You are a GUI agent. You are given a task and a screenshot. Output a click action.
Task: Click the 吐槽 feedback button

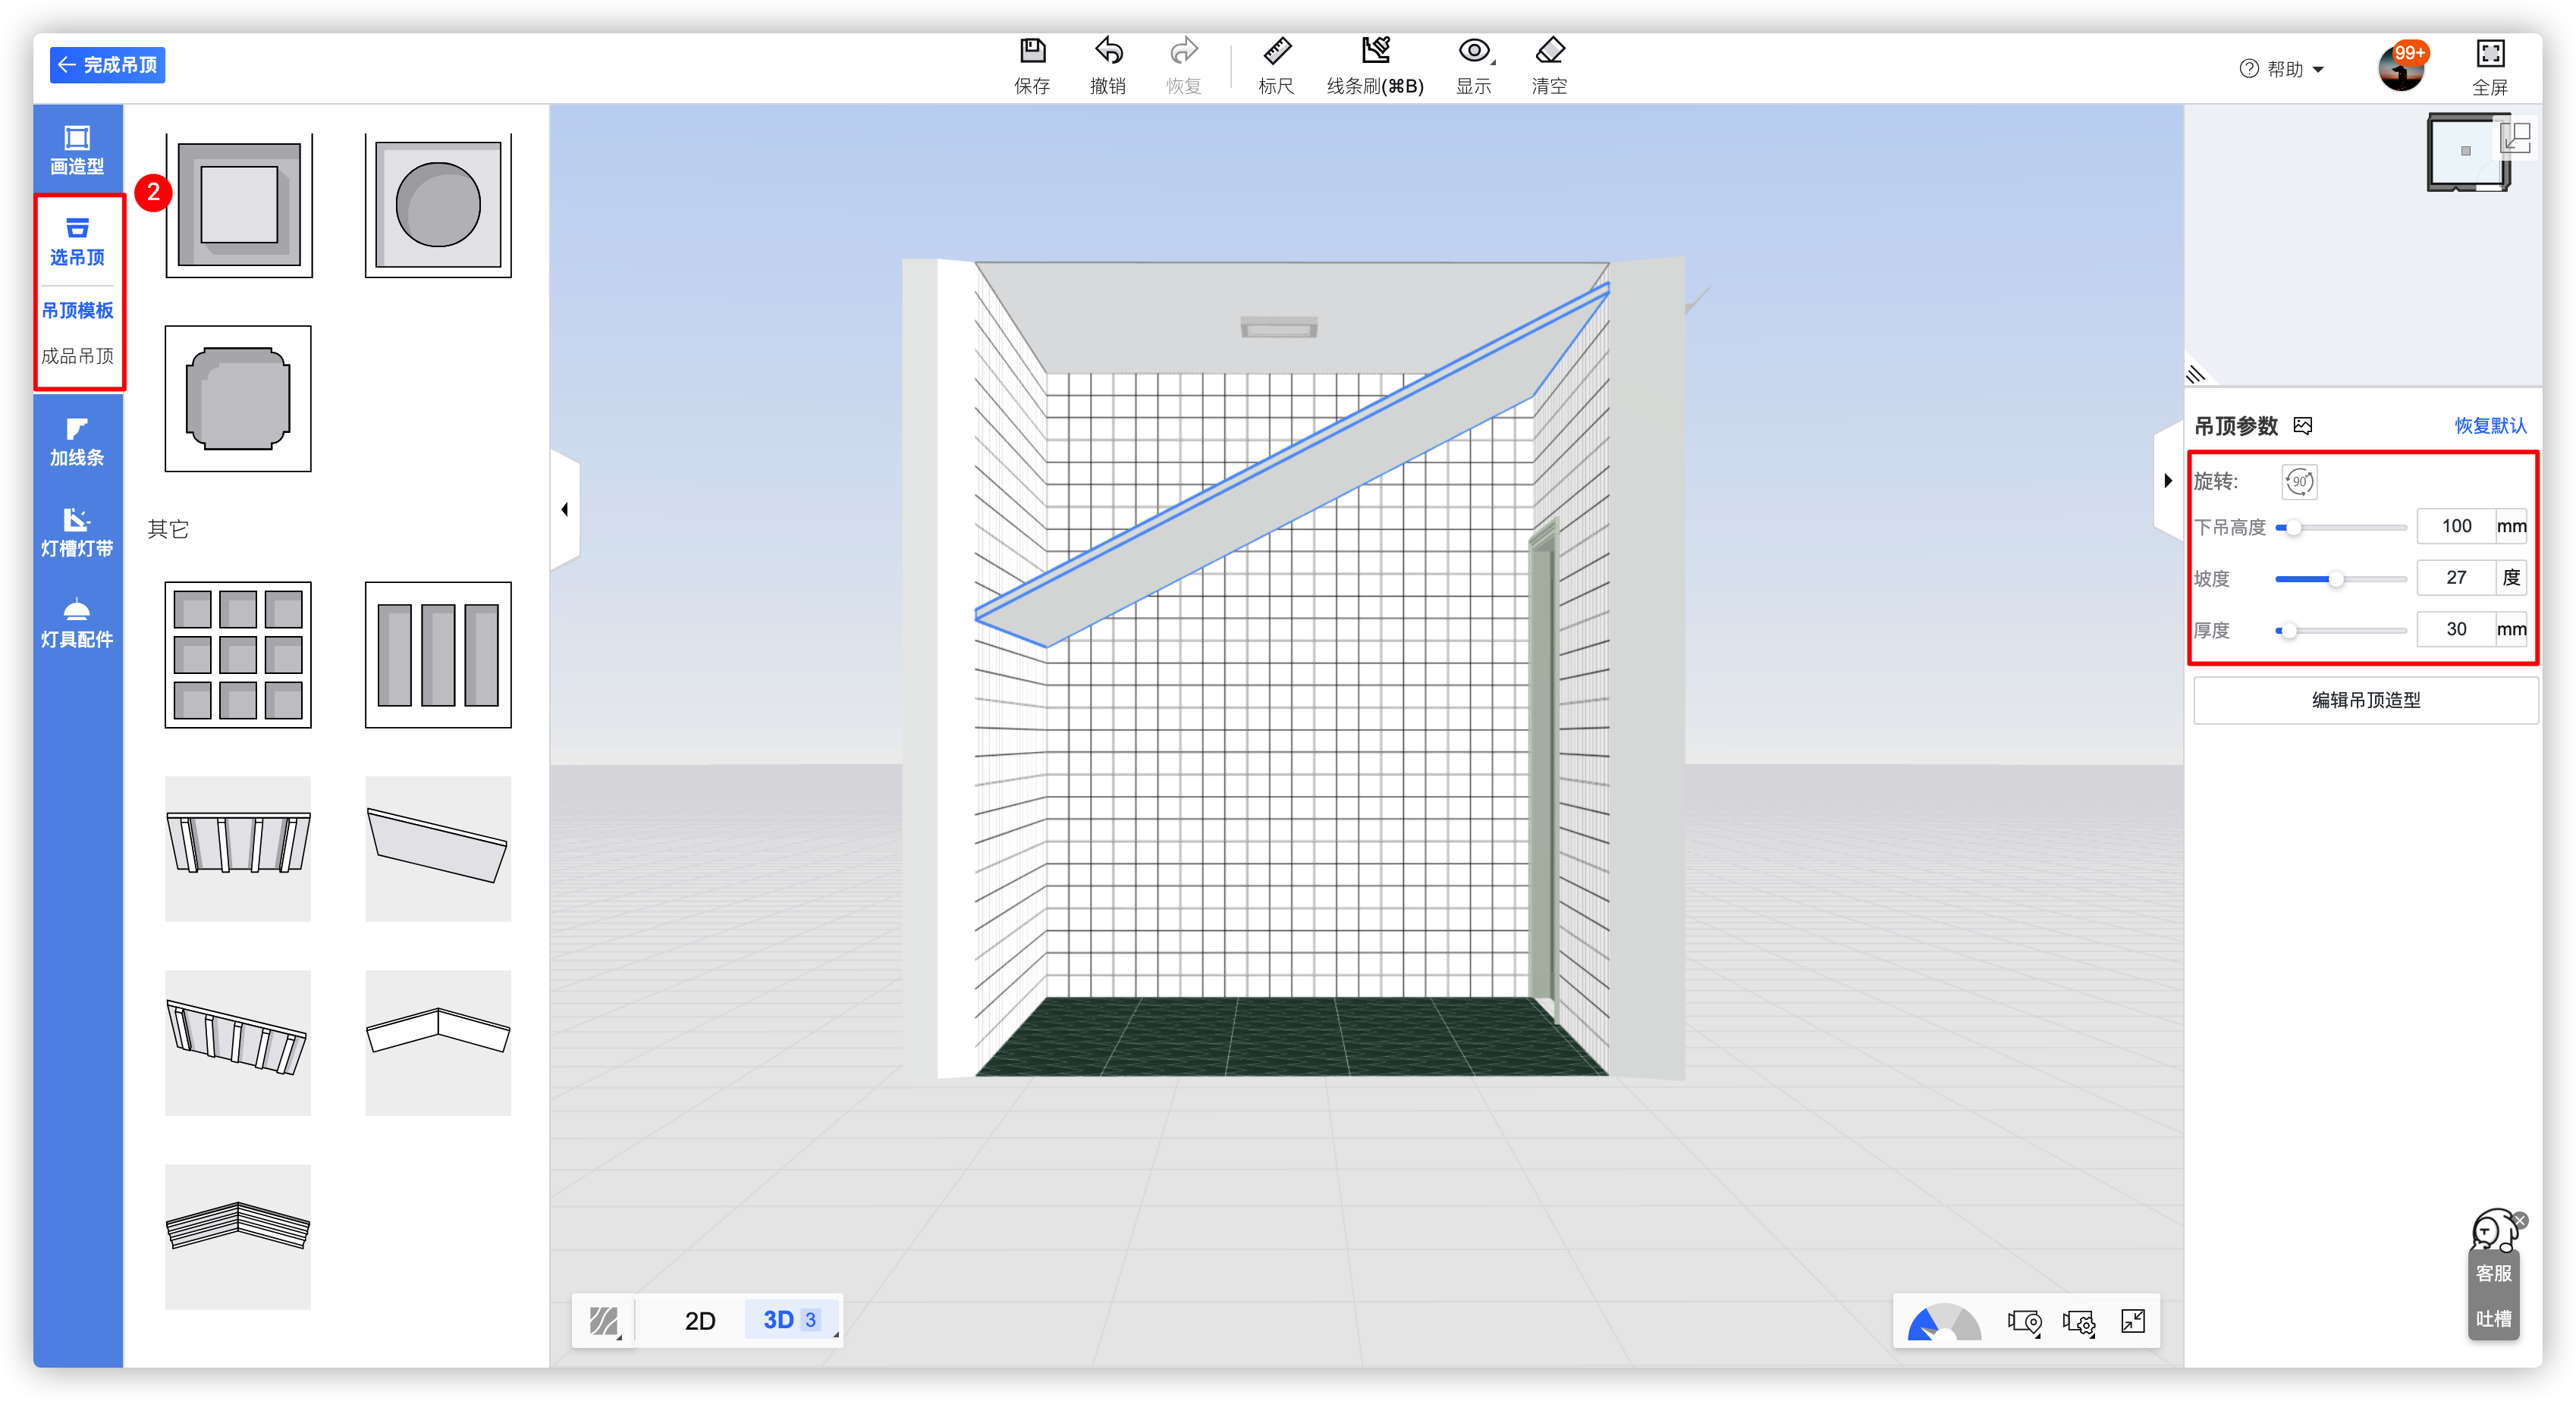(2493, 1319)
